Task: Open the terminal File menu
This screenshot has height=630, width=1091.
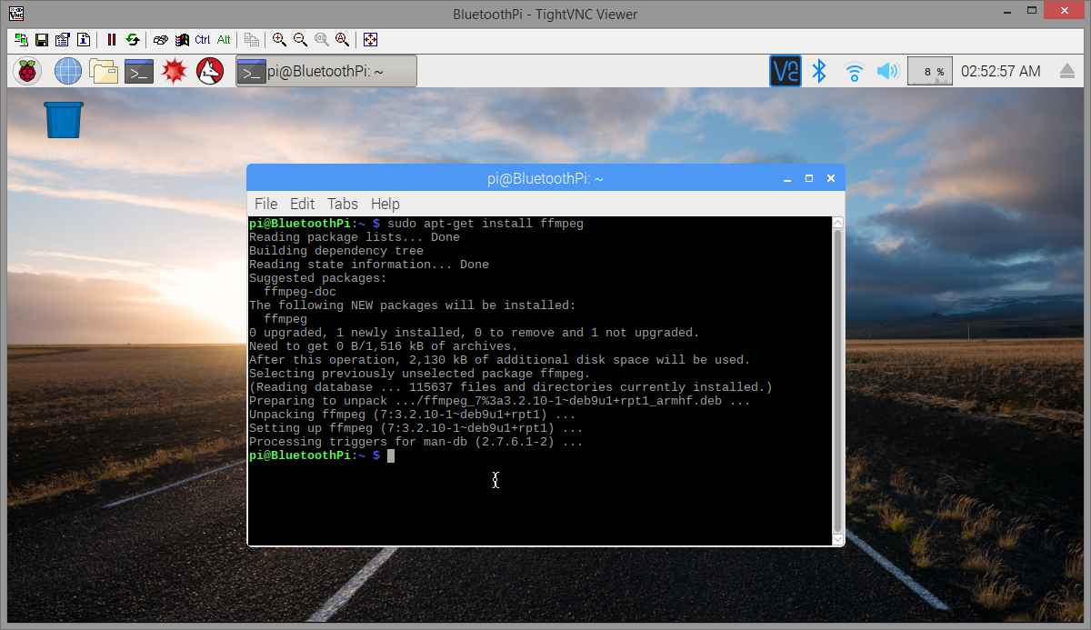Action: point(265,204)
